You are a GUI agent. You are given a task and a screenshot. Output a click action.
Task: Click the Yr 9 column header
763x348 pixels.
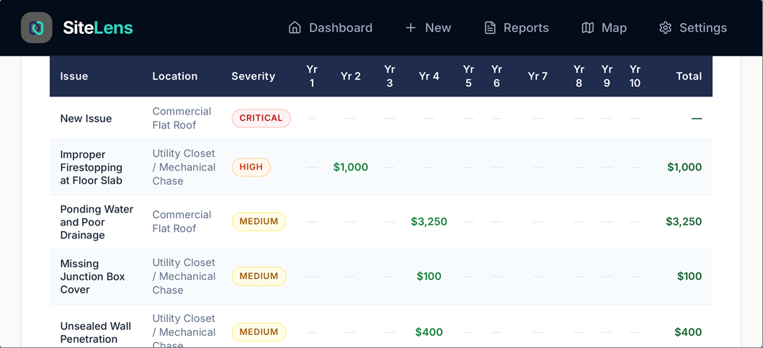tap(607, 76)
